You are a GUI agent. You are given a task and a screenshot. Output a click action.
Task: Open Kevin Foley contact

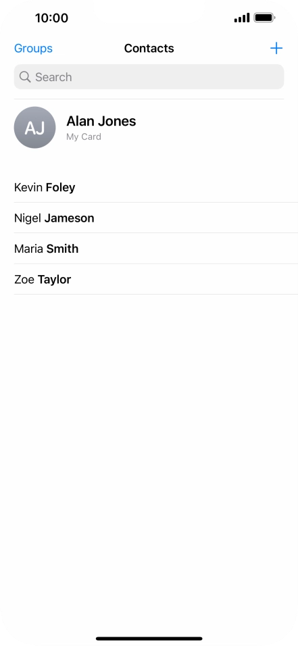point(156,187)
